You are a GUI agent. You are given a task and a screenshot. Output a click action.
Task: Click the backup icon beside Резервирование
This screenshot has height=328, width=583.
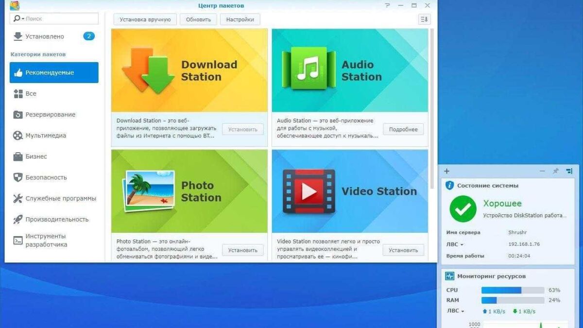pyautogui.click(x=18, y=115)
